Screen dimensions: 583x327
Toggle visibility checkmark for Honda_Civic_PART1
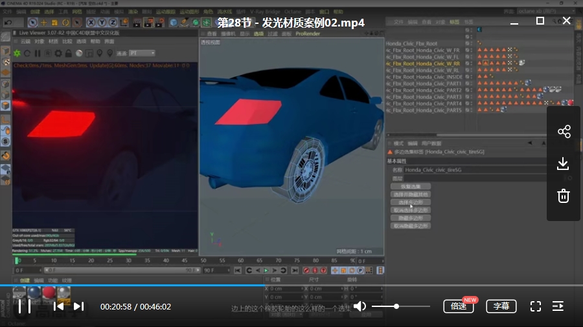[468, 83]
